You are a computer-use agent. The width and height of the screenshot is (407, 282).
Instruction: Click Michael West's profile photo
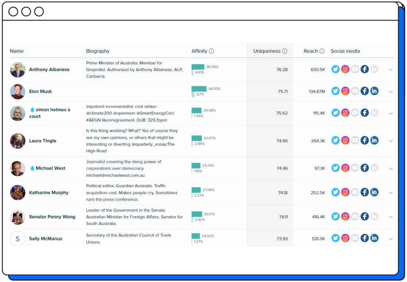click(17, 168)
